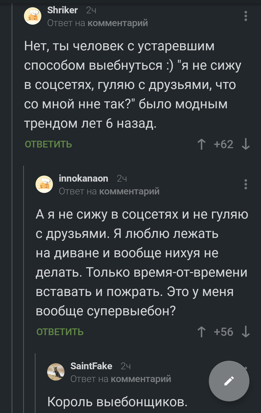Upvote innokanaon's comment

(202, 332)
